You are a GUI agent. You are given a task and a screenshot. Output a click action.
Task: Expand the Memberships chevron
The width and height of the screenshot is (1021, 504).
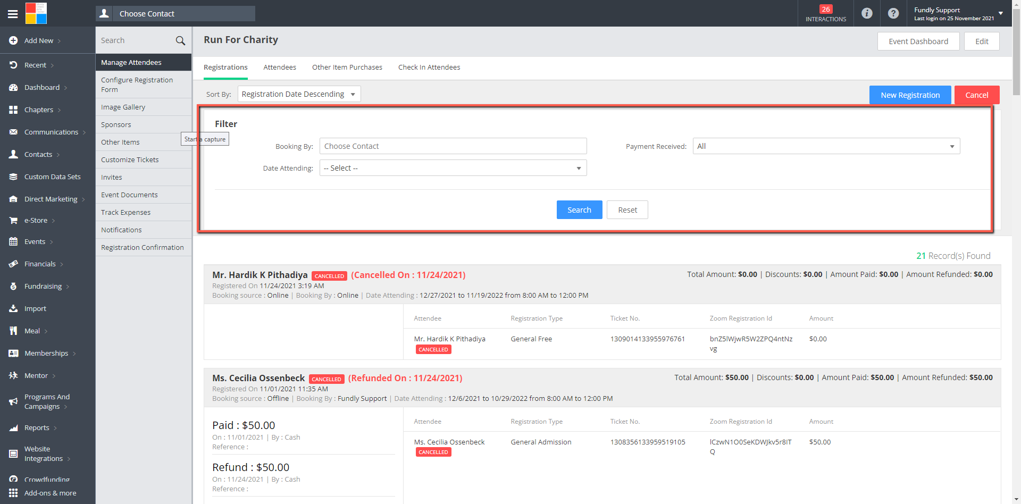(x=74, y=354)
